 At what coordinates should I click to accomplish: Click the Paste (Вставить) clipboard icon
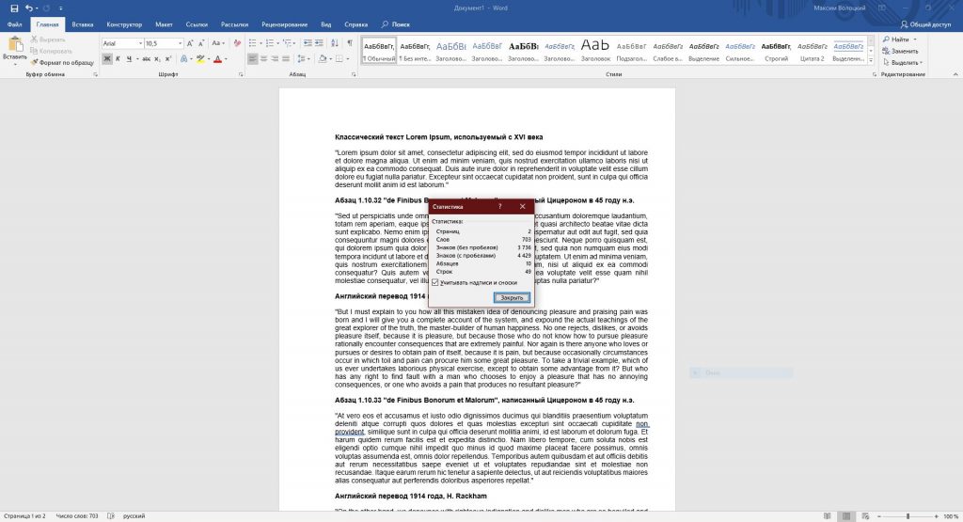(15, 46)
